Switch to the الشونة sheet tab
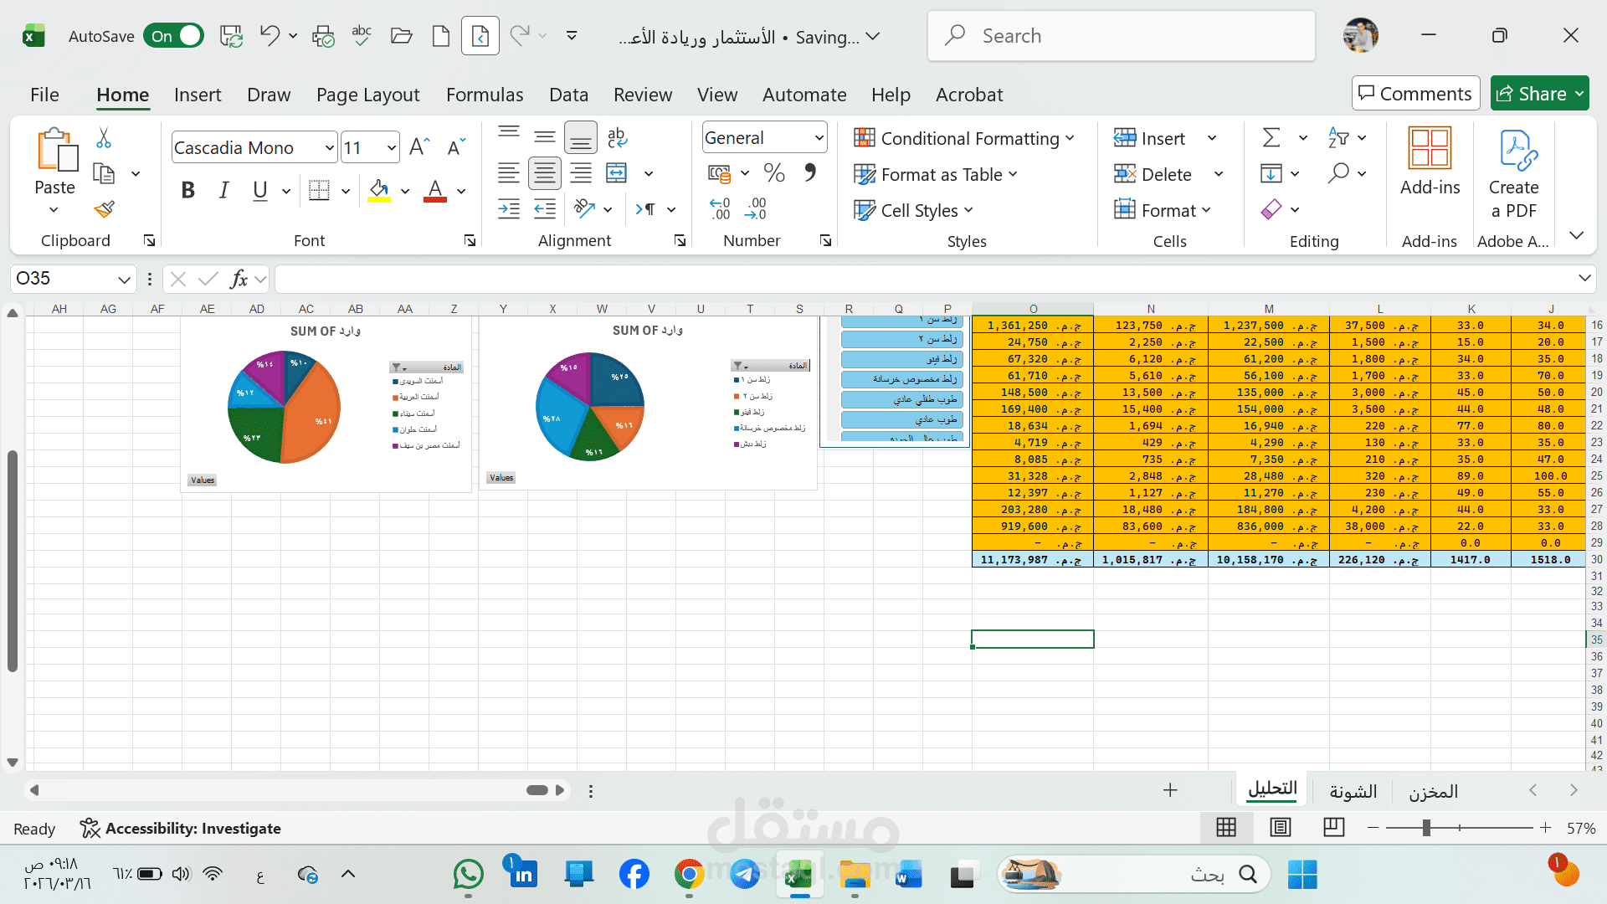1607x904 pixels. [x=1353, y=791]
